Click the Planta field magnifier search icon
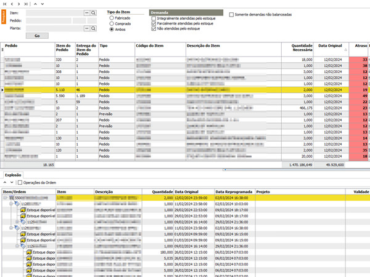Screen dimensions: 370x277 pos(94,28)
